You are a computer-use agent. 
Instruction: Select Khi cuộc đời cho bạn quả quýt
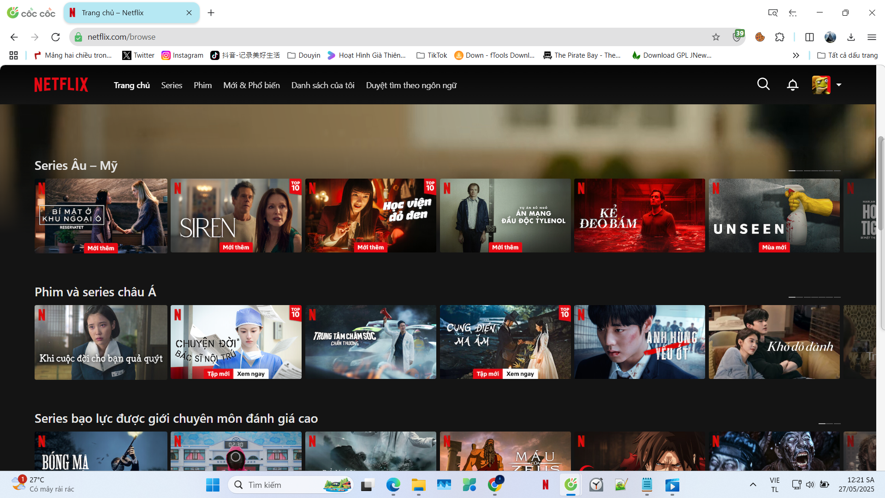pyautogui.click(x=101, y=342)
